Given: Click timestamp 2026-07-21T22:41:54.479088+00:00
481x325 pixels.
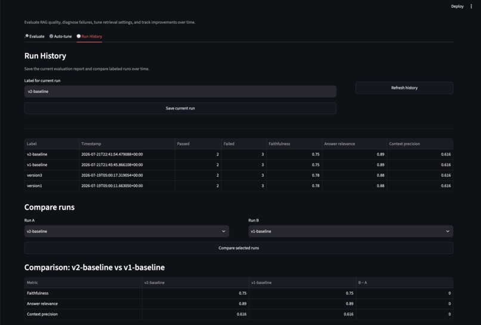Looking at the screenshot, I should click(x=112, y=155).
